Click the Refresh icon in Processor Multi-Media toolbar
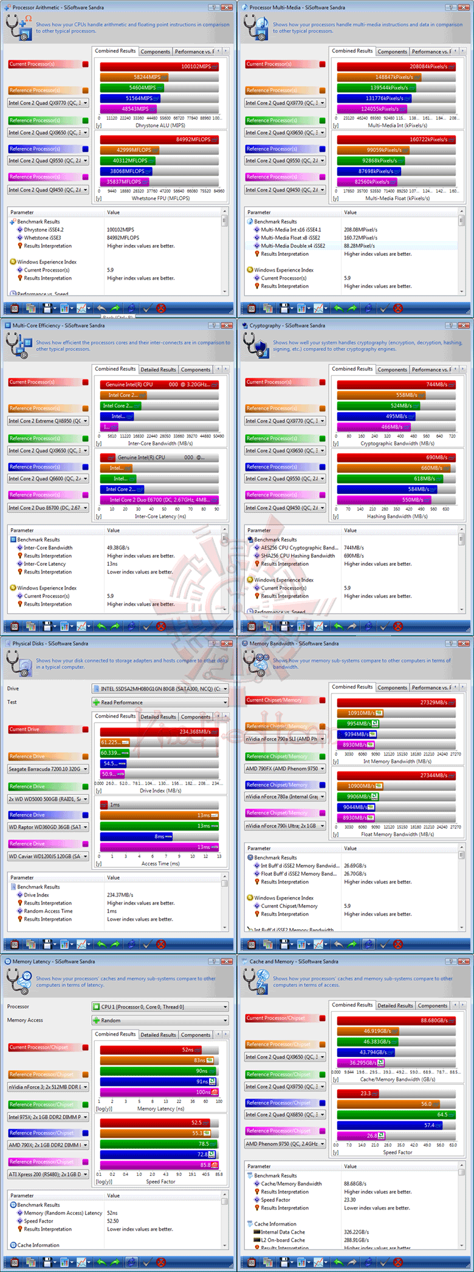Screen dimensions: 474x1272 pos(368,308)
